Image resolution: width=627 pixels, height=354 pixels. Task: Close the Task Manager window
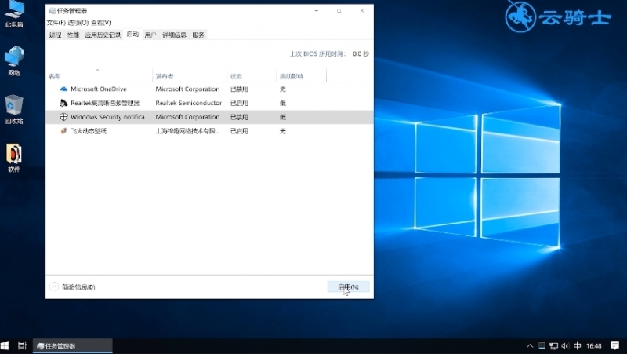coord(362,11)
